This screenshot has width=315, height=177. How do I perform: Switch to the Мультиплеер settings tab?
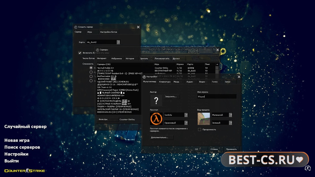coord(149,82)
